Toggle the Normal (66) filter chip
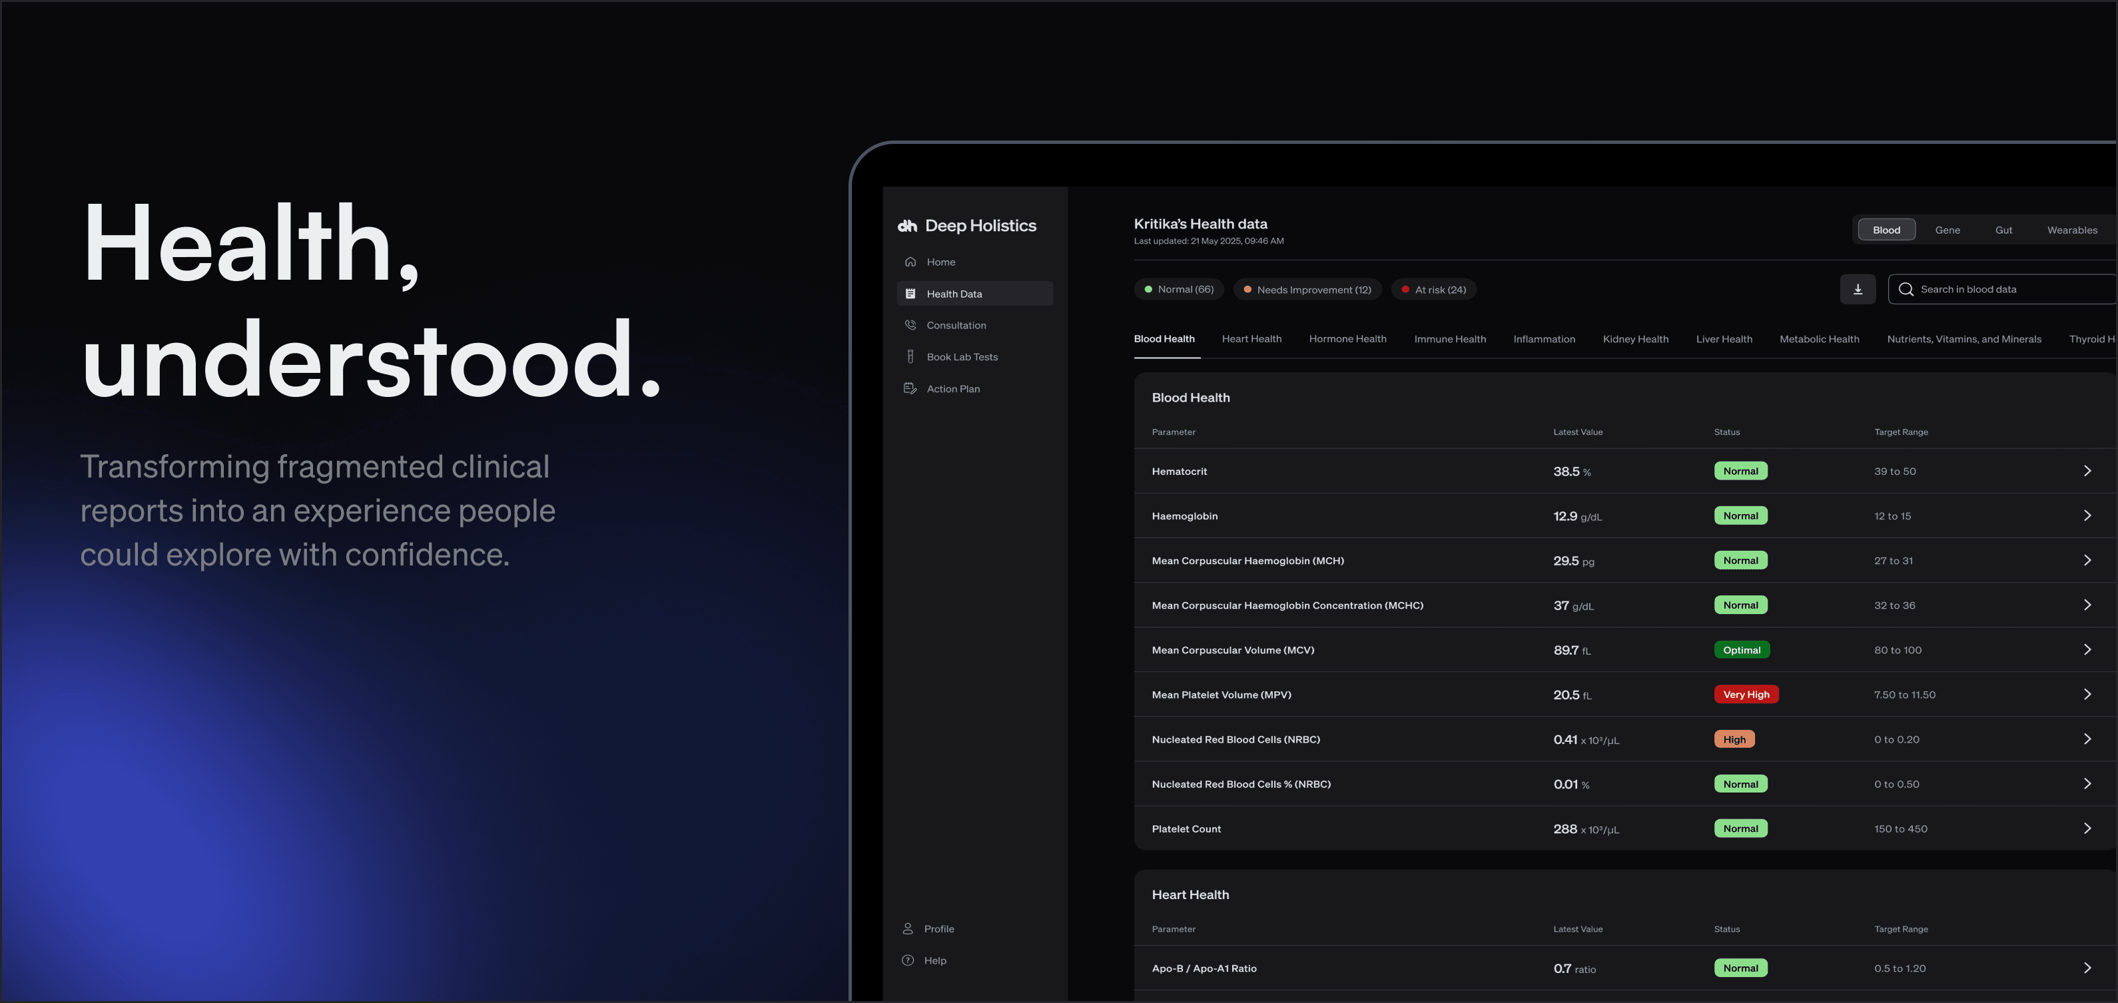Viewport: 2118px width, 1003px height. point(1179,290)
